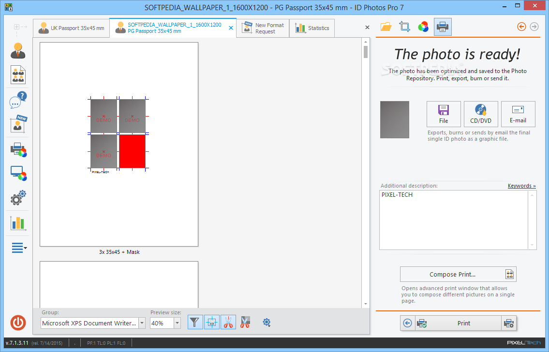549x352 pixels.
Task: Open the statistics bar chart sidebar icon
Action: [18, 223]
